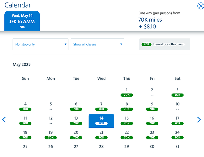Viewport: 204px width, 157px height.
Task: Click May 15 Thursday date
Action: (x=127, y=121)
